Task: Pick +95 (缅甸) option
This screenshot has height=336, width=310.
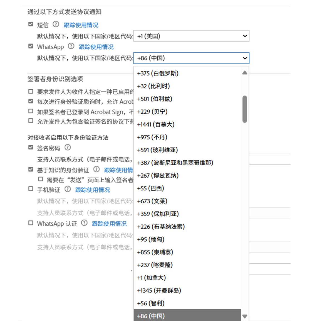Action: 187,239
